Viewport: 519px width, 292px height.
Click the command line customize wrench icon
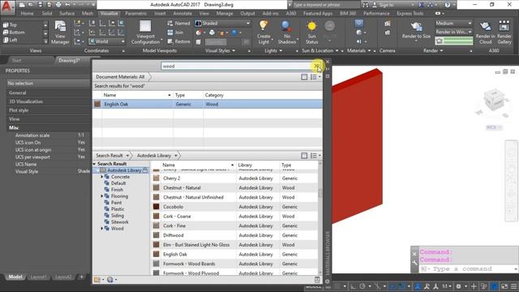(x=414, y=263)
